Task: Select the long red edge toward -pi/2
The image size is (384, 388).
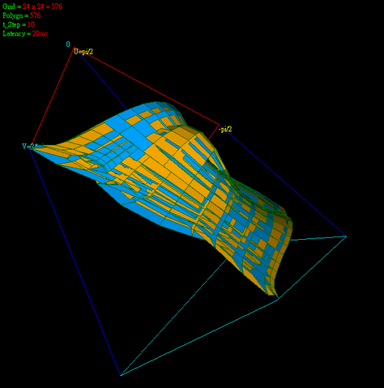Action: click(146, 86)
